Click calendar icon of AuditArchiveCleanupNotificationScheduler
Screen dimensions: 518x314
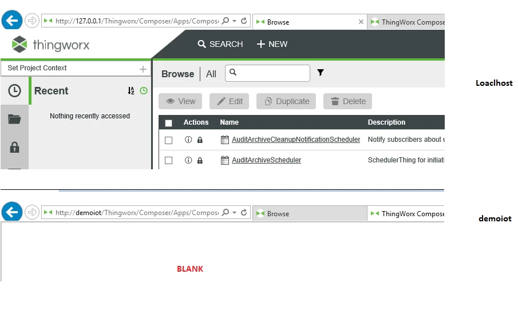[x=224, y=140]
